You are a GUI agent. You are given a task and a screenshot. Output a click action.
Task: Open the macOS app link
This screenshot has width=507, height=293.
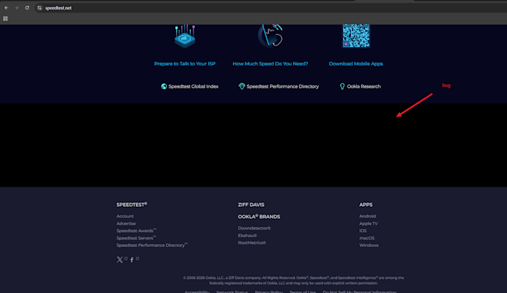pyautogui.click(x=367, y=238)
